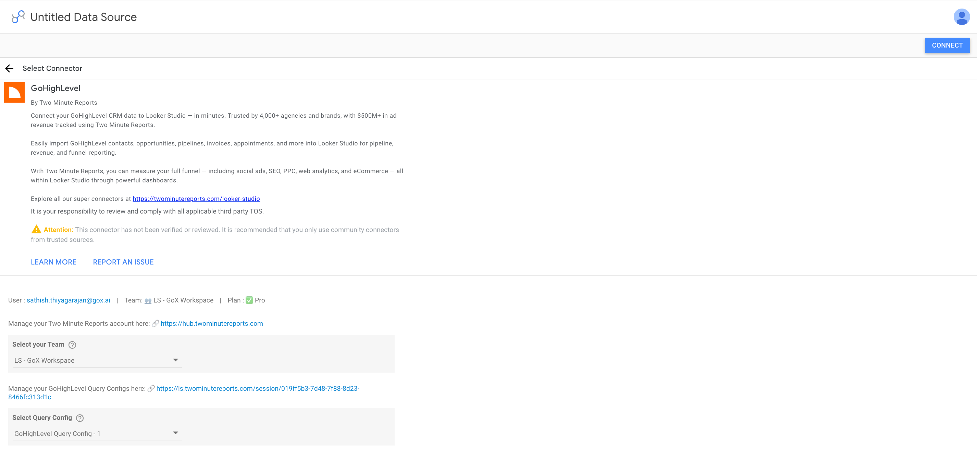Click the help icon next to Select your Team
977x451 pixels.
click(72, 345)
